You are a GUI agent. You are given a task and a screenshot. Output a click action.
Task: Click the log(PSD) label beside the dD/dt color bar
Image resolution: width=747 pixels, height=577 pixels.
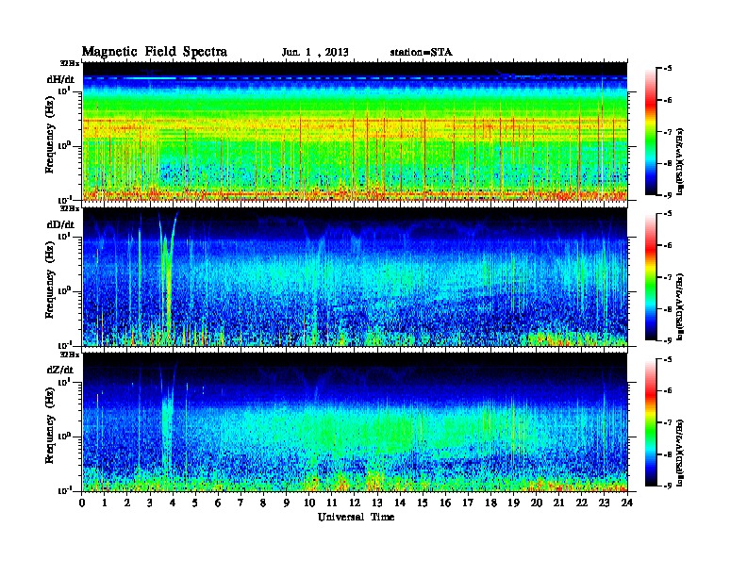coord(681,306)
